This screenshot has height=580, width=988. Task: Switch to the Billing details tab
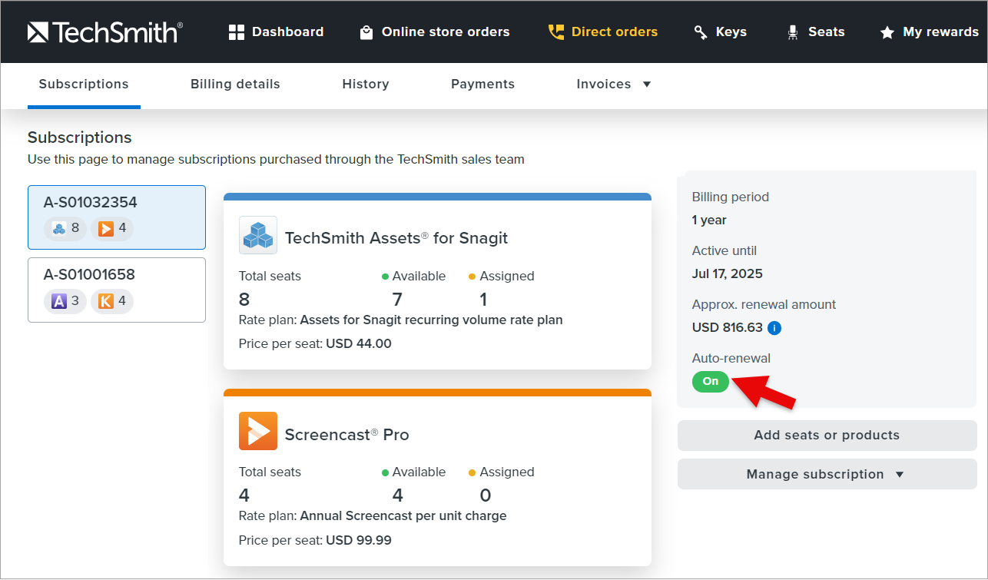[x=235, y=85]
